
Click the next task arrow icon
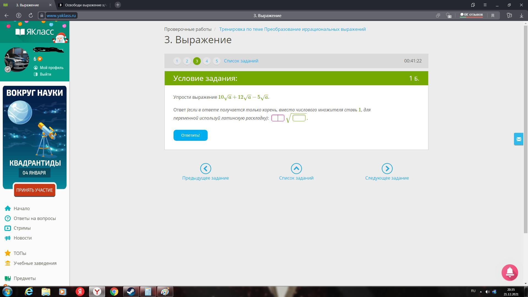tap(387, 169)
